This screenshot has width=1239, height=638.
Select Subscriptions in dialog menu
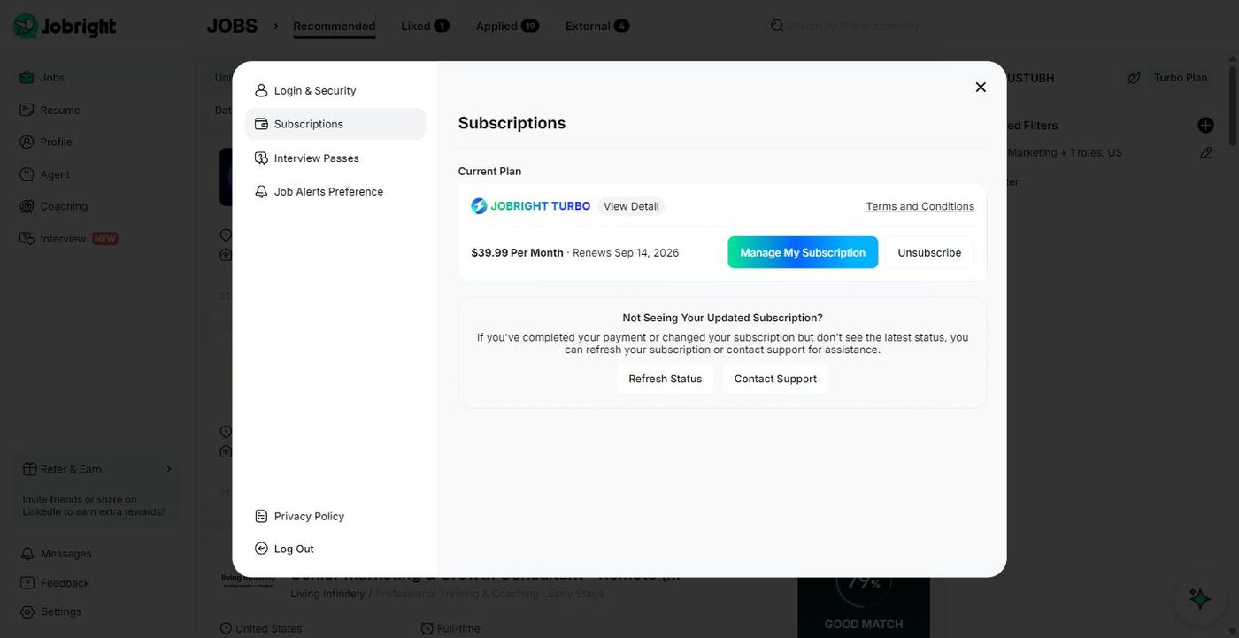335,124
